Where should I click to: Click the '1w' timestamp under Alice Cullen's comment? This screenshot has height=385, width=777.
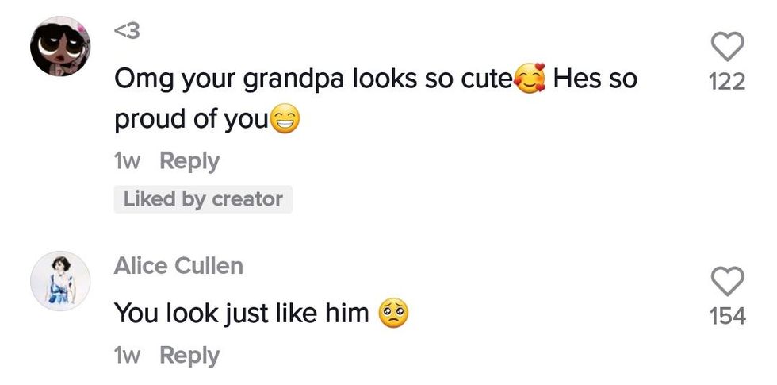pos(128,355)
